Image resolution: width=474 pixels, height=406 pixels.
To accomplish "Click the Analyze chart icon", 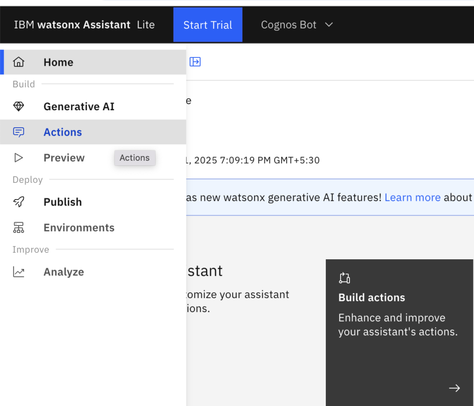I will point(19,272).
